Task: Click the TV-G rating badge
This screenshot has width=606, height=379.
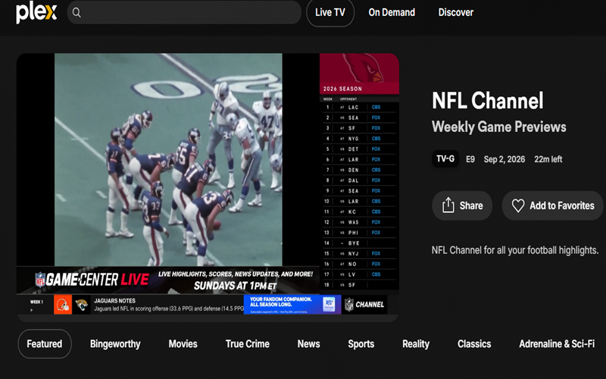Action: point(445,158)
